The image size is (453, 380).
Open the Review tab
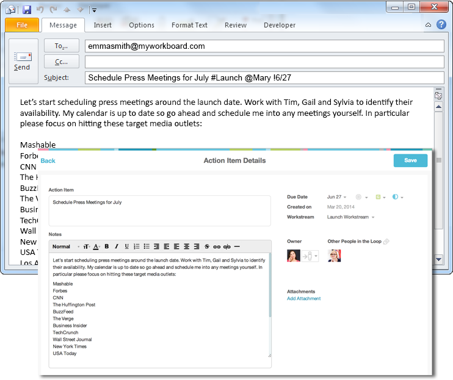click(x=236, y=25)
